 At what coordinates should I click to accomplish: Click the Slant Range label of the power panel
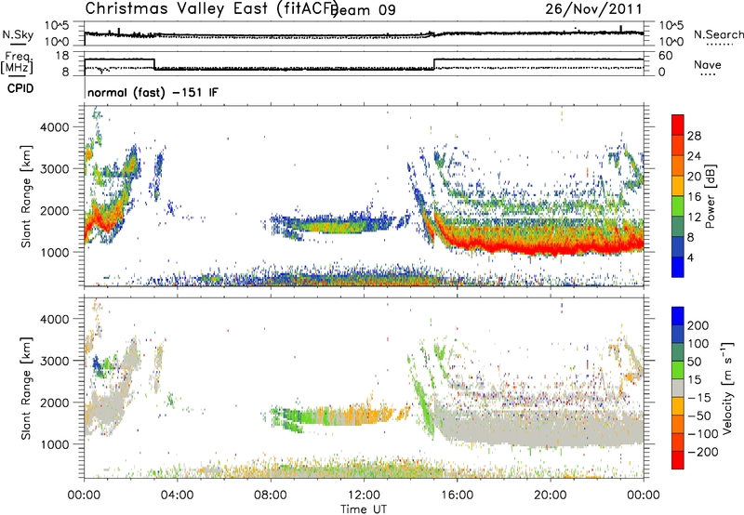coord(26,196)
